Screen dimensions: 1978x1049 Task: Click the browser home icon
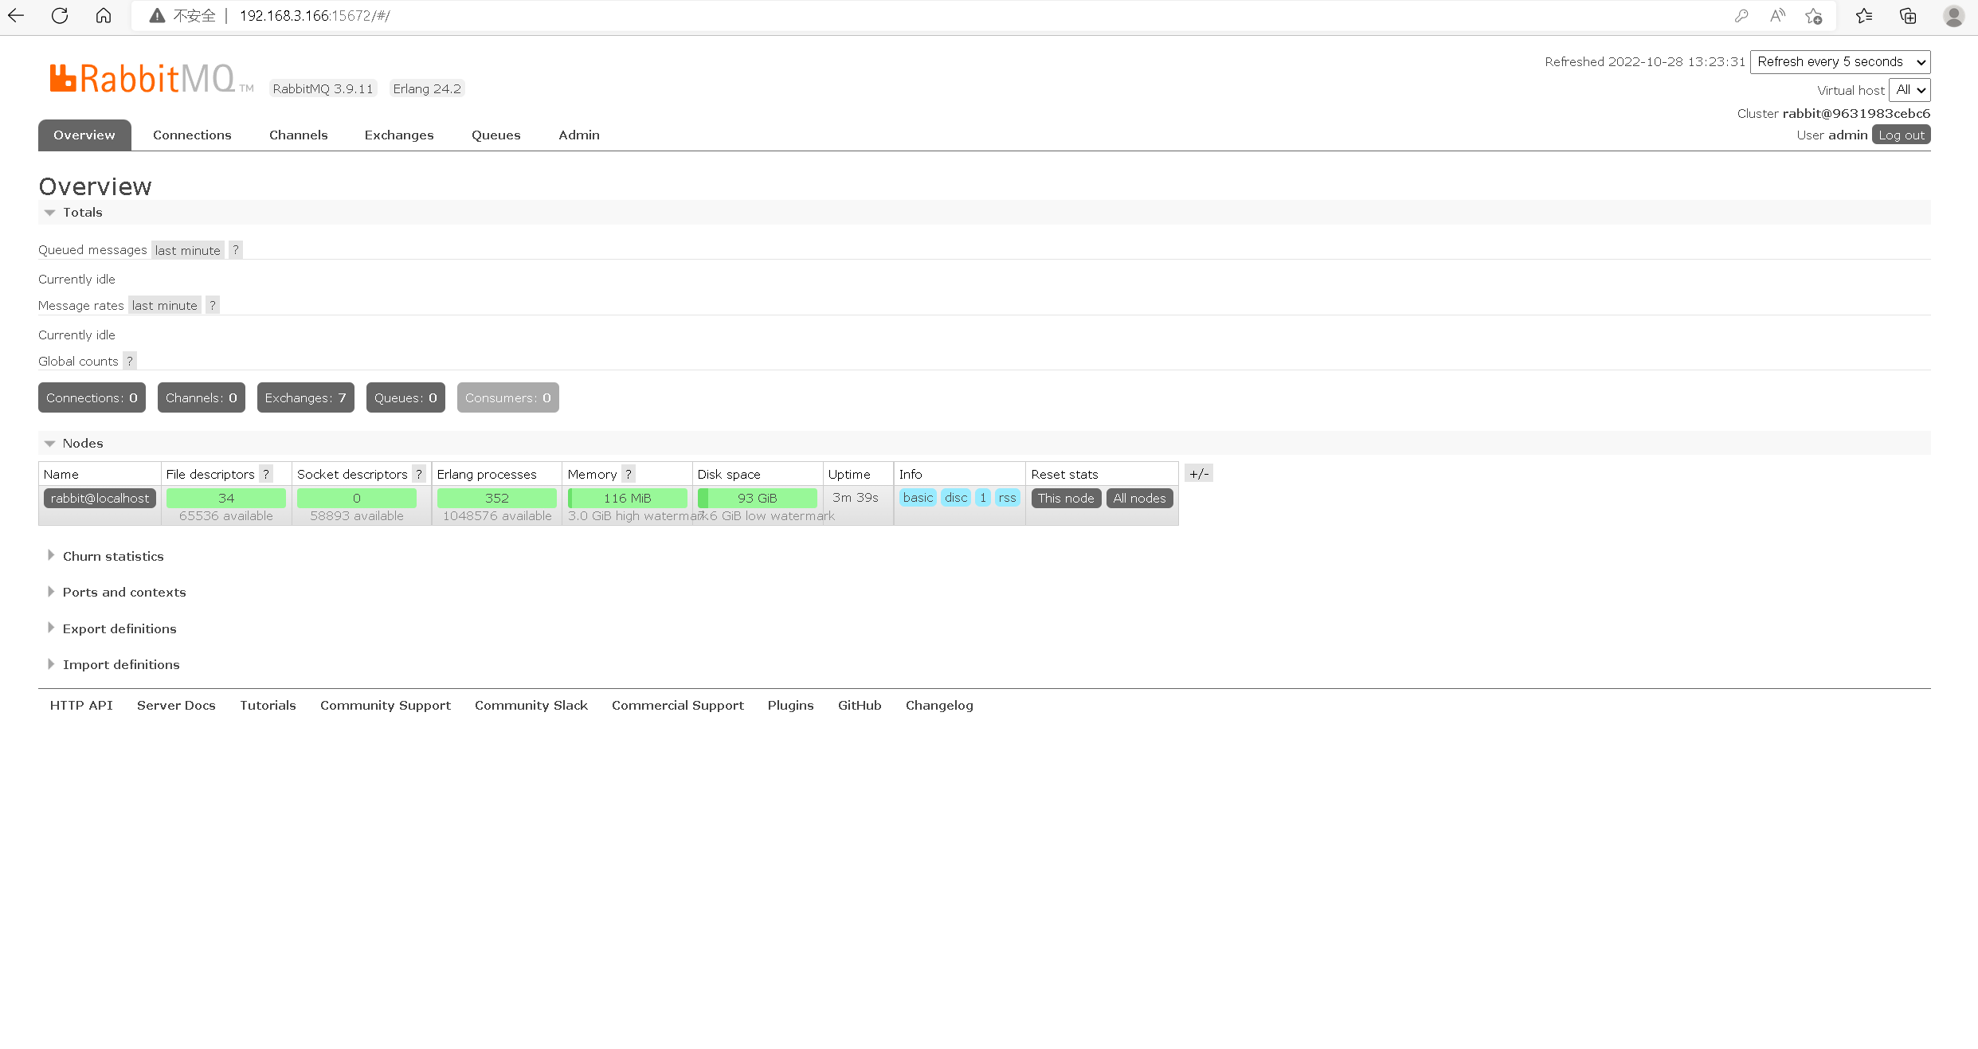coord(104,15)
